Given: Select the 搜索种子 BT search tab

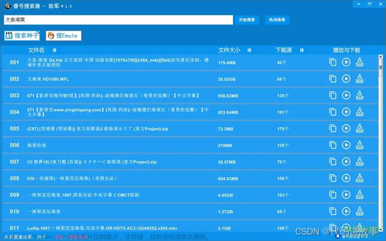Looking at the screenshot, I should (22, 36).
